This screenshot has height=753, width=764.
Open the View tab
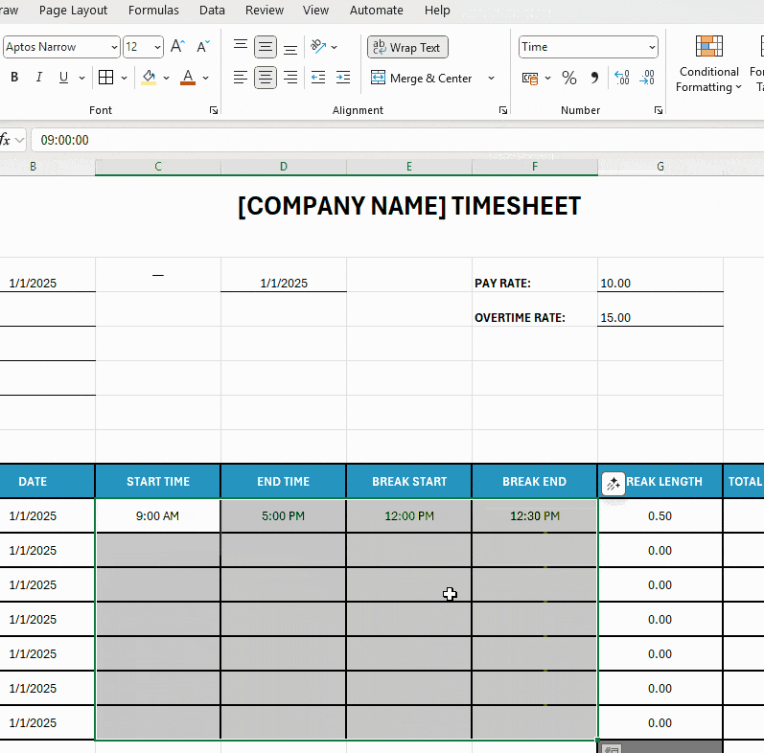click(315, 11)
